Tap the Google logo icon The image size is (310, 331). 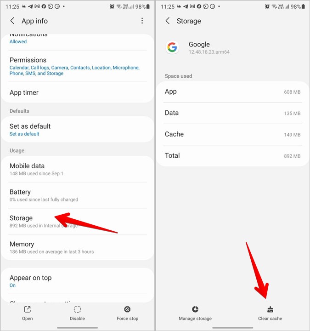click(172, 47)
